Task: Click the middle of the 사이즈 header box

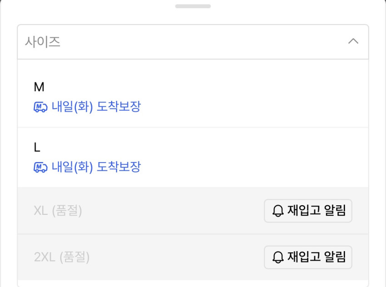Action: [193, 42]
